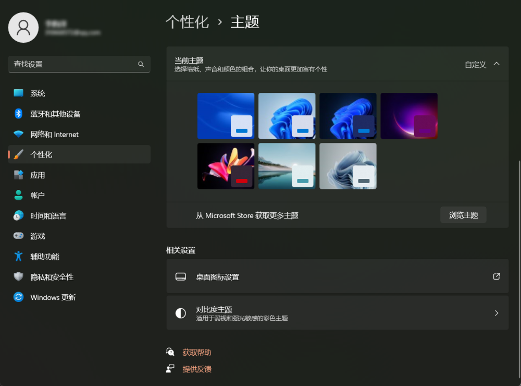The image size is (521, 386).
Task: Click the contrast half-circle icon
Action: 181,313
